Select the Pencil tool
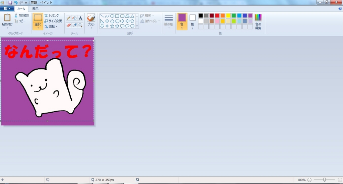Image resolution: width=343 pixels, height=184 pixels. point(68,18)
